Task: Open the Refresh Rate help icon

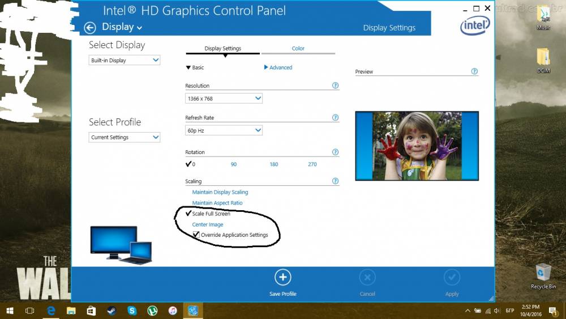Action: click(x=335, y=117)
